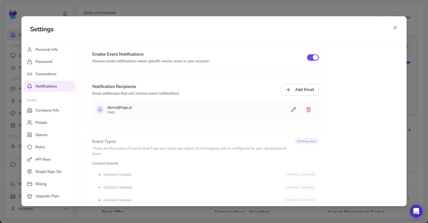The width and height of the screenshot is (428, 223).
Task: Click the bell icon beside demo@fugo.ai
Action: click(x=100, y=110)
